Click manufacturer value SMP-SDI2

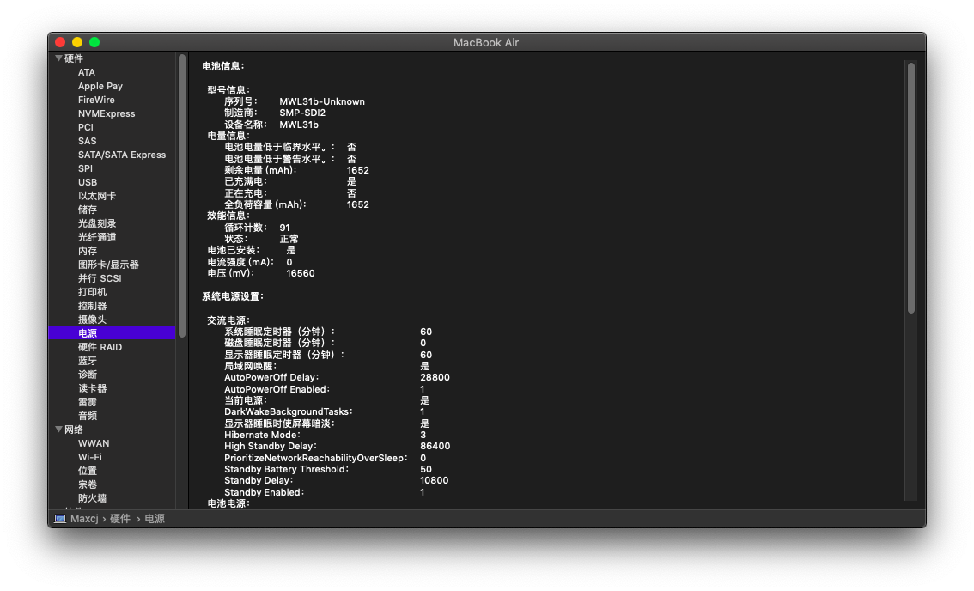[301, 113]
